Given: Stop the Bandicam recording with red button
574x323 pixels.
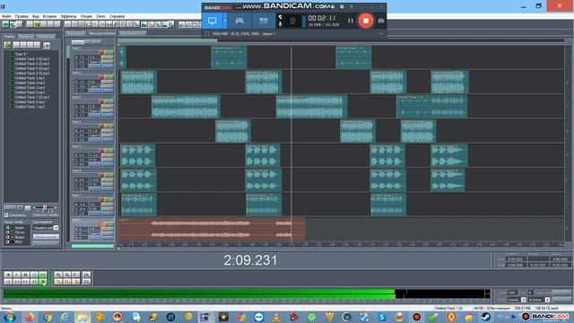Looking at the screenshot, I should [x=365, y=21].
